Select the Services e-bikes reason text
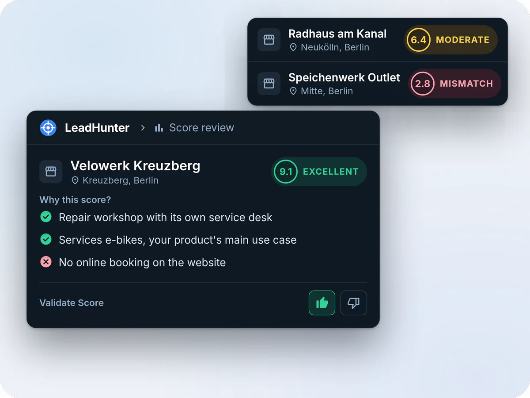Viewport: 530px width, 398px height. coord(178,240)
